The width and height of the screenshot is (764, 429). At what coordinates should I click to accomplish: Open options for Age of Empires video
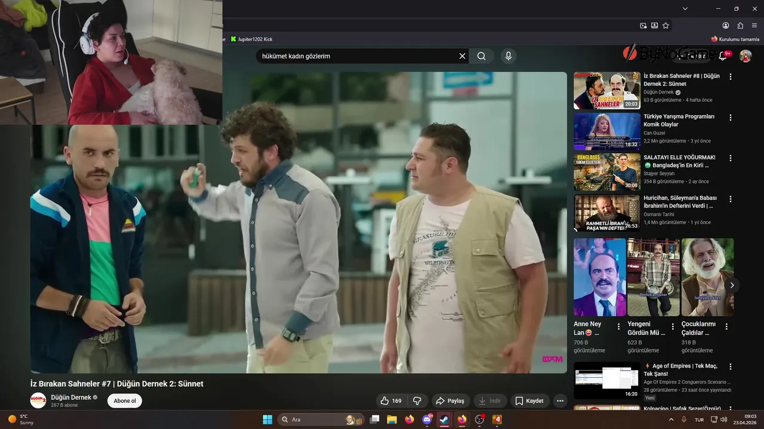click(x=730, y=366)
